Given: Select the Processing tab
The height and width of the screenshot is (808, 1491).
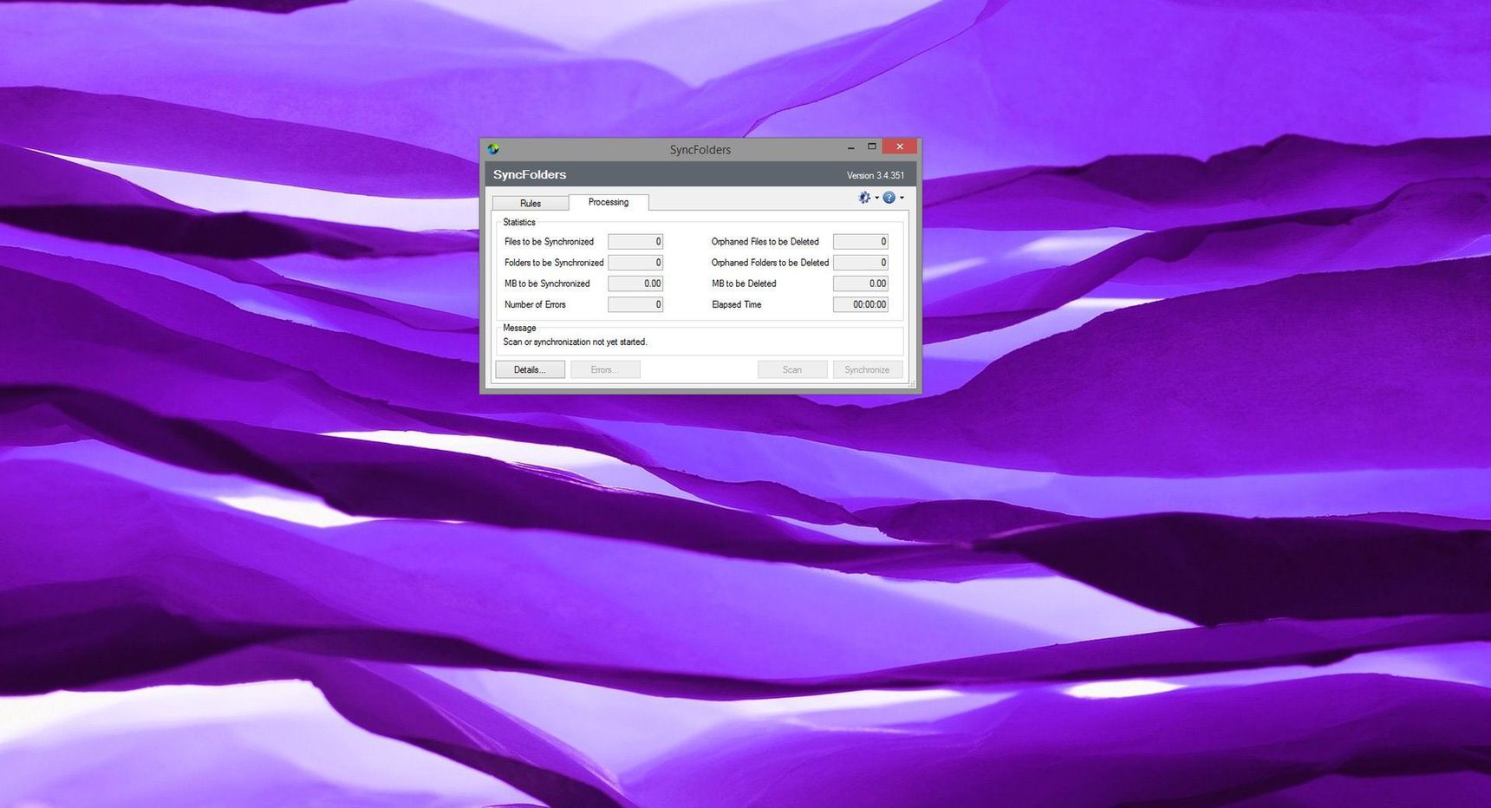Looking at the screenshot, I should click(609, 202).
